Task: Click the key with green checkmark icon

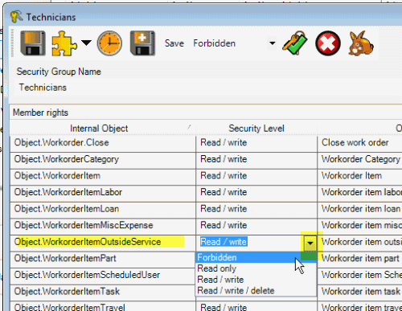Action: tap(295, 43)
